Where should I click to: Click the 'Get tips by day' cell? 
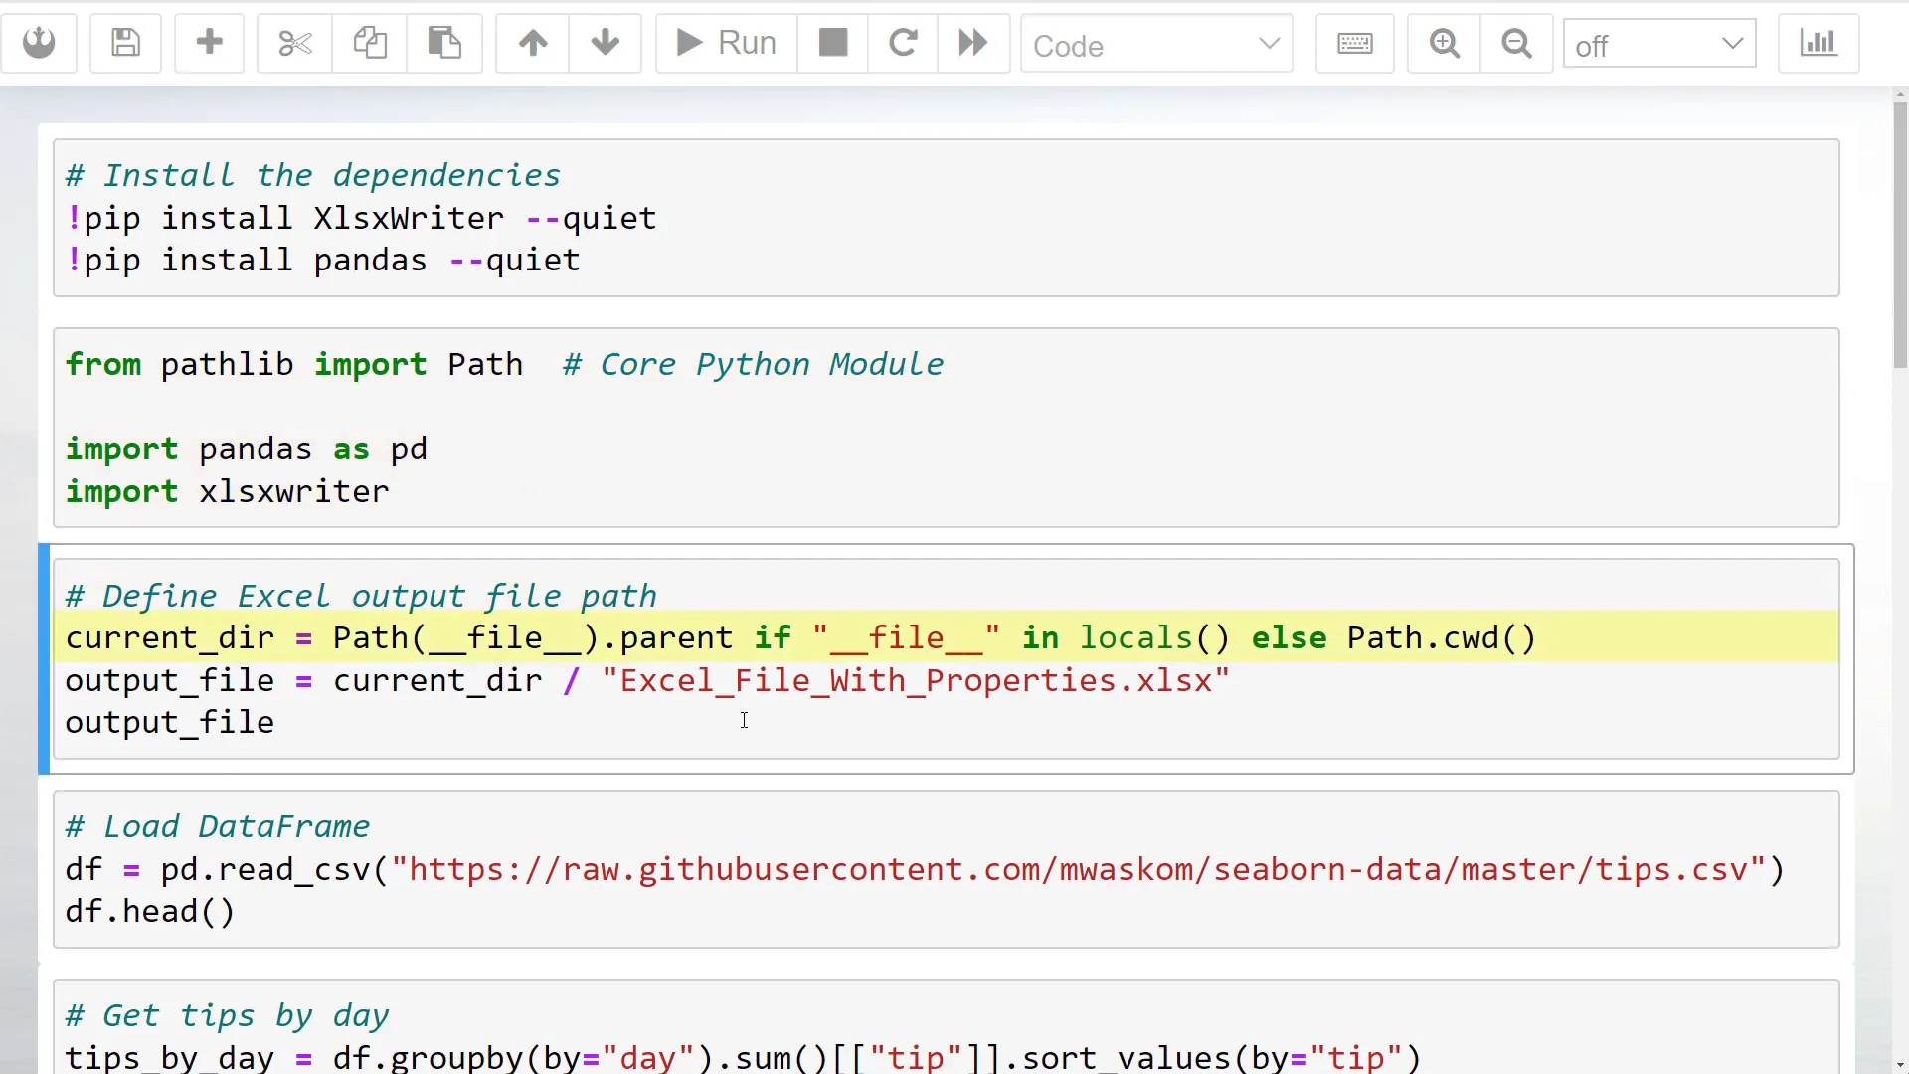tap(946, 1027)
